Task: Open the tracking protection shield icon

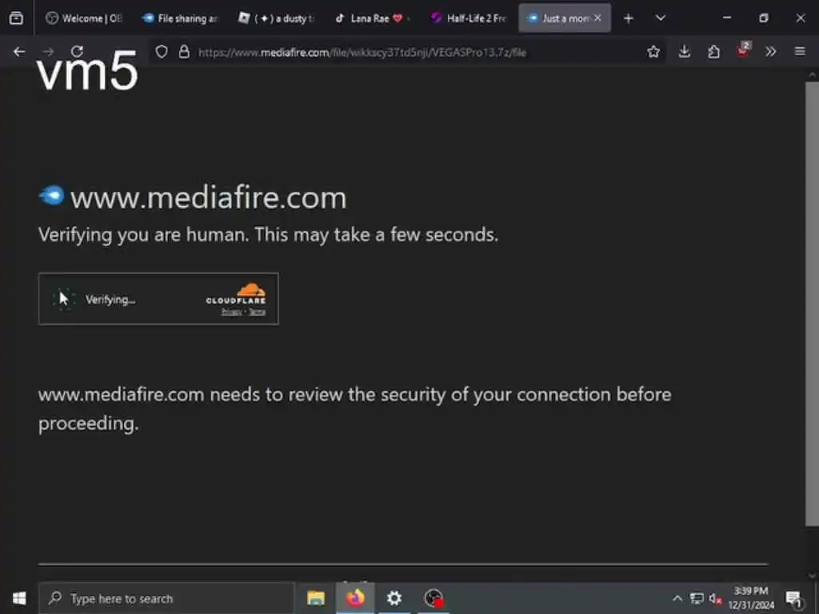Action: tap(162, 52)
